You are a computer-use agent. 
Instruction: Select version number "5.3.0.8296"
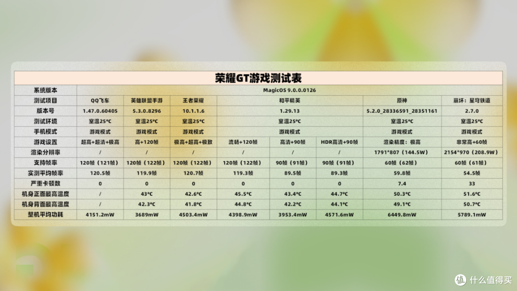click(147, 111)
